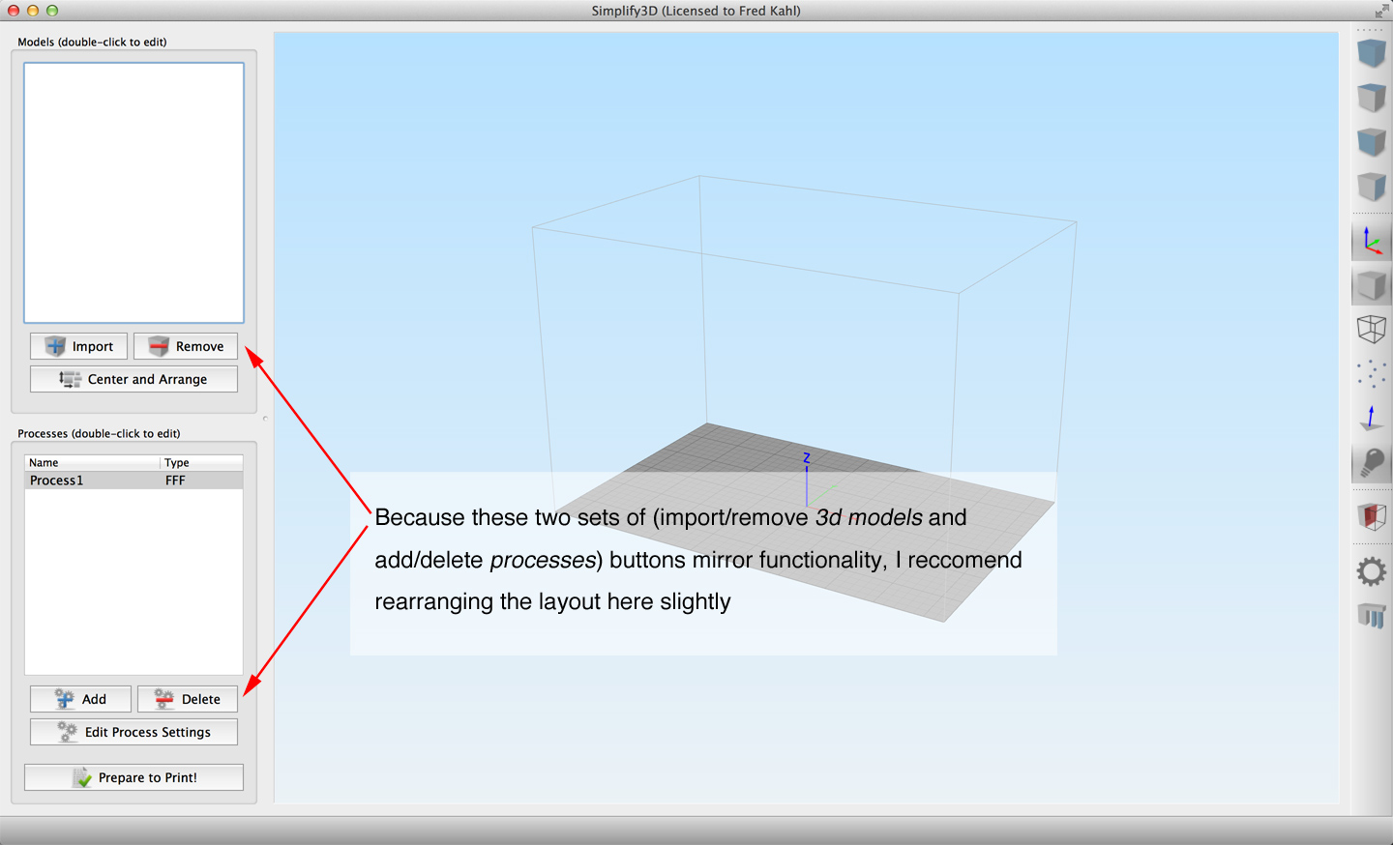The height and width of the screenshot is (845, 1393).
Task: Open Edit Process Settings
Action: tap(133, 732)
